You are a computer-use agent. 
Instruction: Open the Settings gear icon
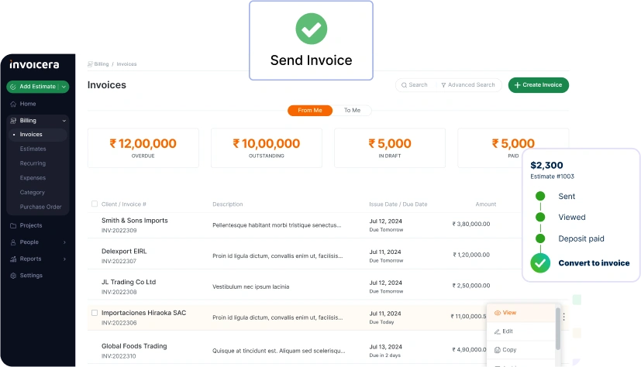[x=13, y=276]
